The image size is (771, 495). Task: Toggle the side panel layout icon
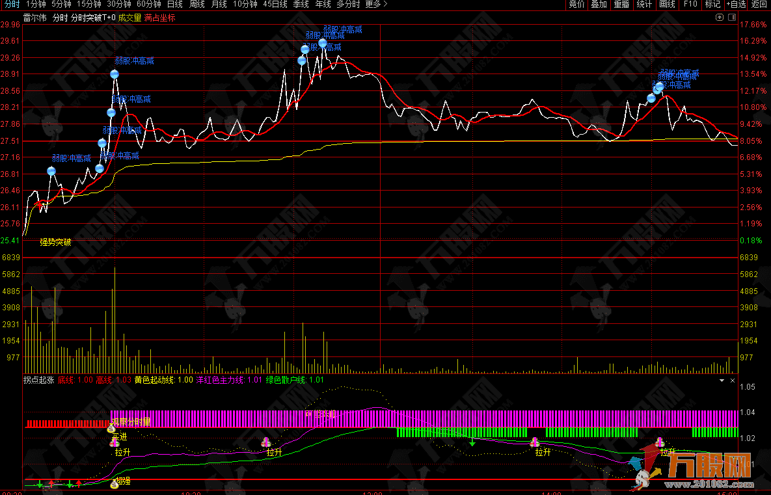pyautogui.click(x=732, y=18)
